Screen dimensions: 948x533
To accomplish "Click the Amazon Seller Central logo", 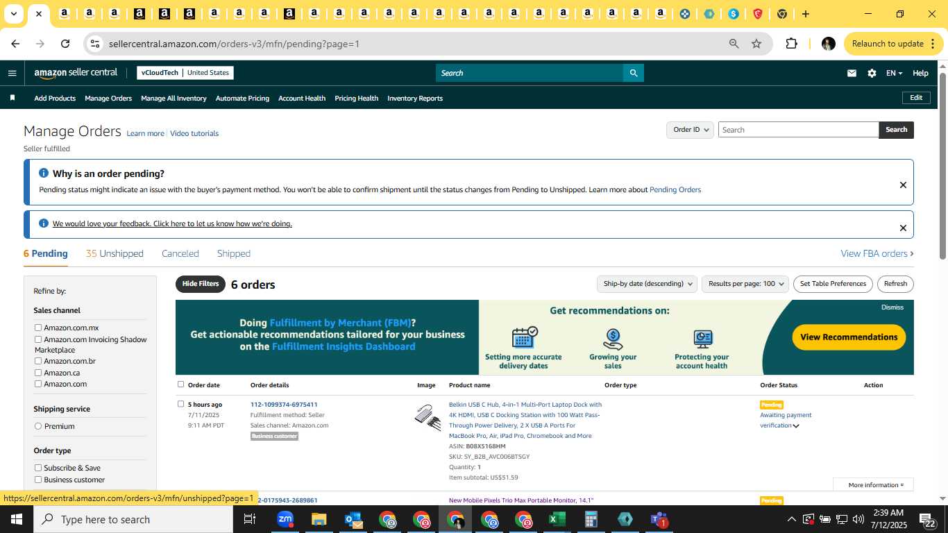I will 76,73.
